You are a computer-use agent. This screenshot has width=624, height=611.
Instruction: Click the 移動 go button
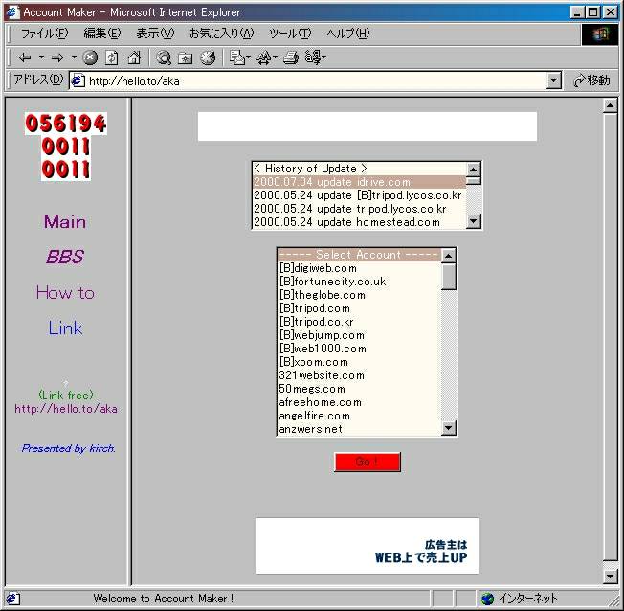tap(591, 80)
